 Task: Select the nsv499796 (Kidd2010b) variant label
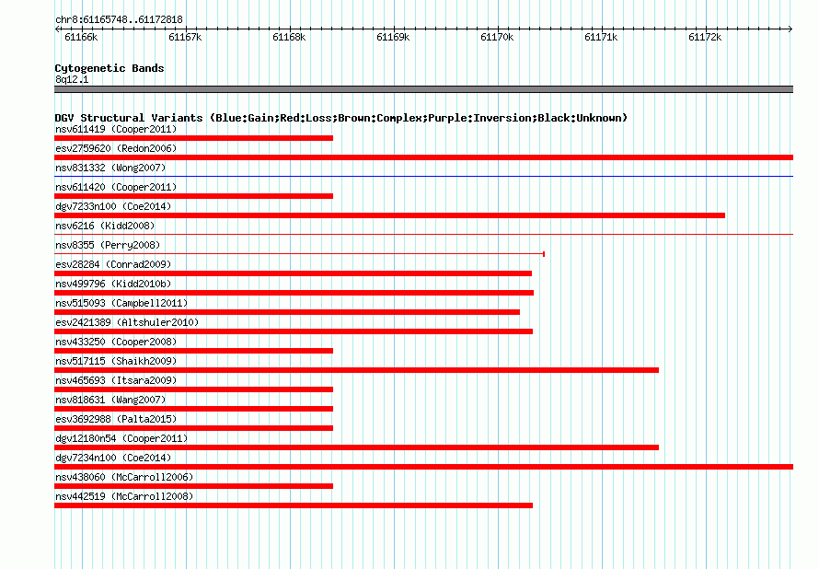coord(113,284)
